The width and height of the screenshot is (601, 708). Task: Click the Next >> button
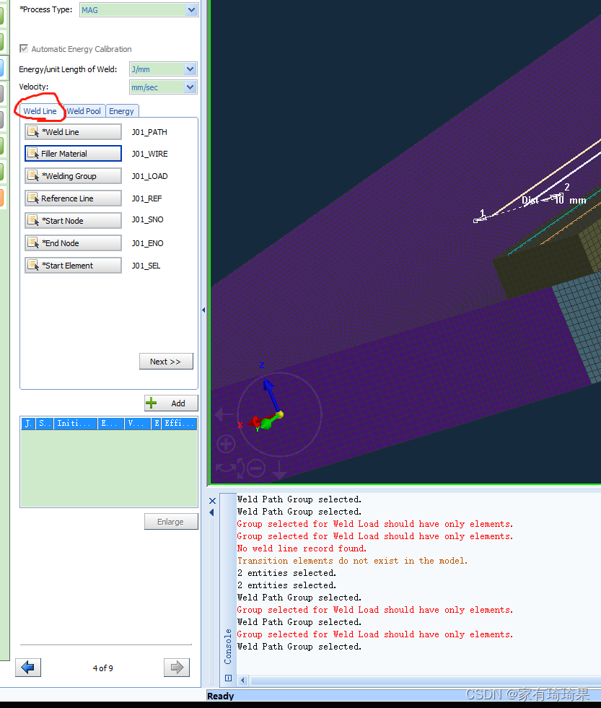coord(166,361)
